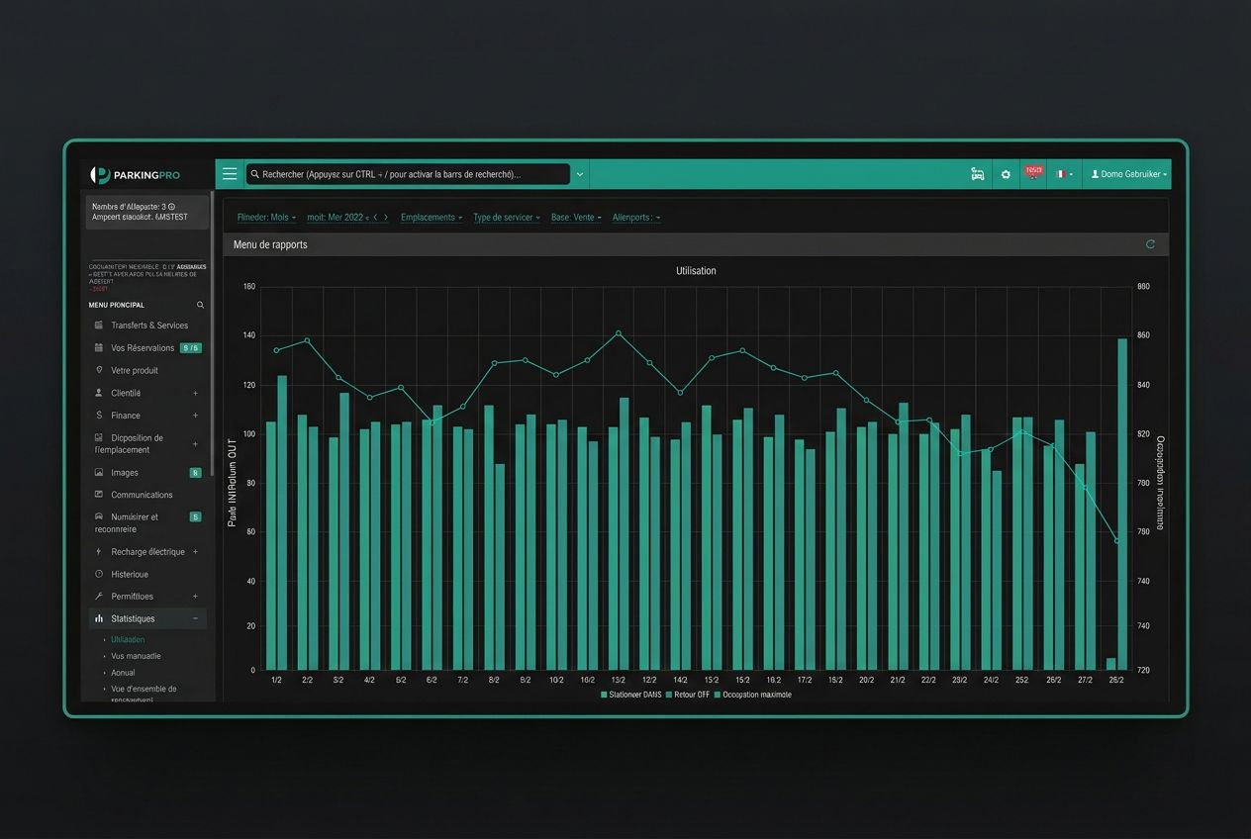Select the Vue manuelle submenu link
Screen dimensions: 1251x839
(x=136, y=656)
